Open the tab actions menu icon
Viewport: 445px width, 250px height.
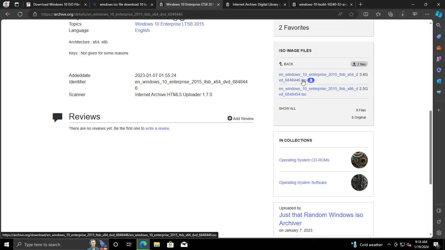(x=17, y=4)
